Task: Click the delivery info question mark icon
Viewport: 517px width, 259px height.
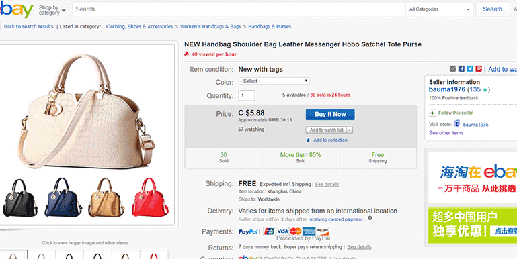Action: point(370,218)
